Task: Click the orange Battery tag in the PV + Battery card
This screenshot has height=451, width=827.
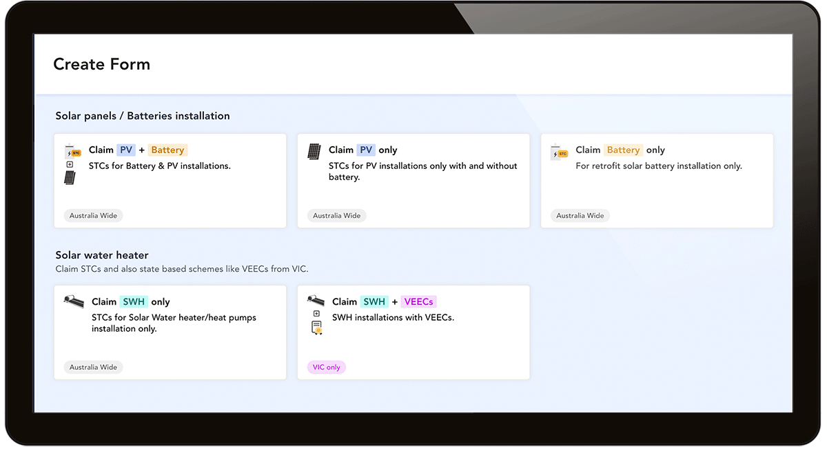Action: tap(167, 150)
